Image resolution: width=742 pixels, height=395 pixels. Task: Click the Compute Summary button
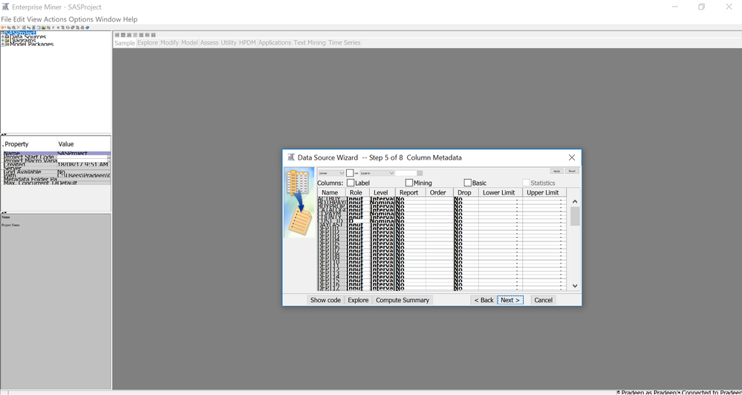(x=403, y=300)
